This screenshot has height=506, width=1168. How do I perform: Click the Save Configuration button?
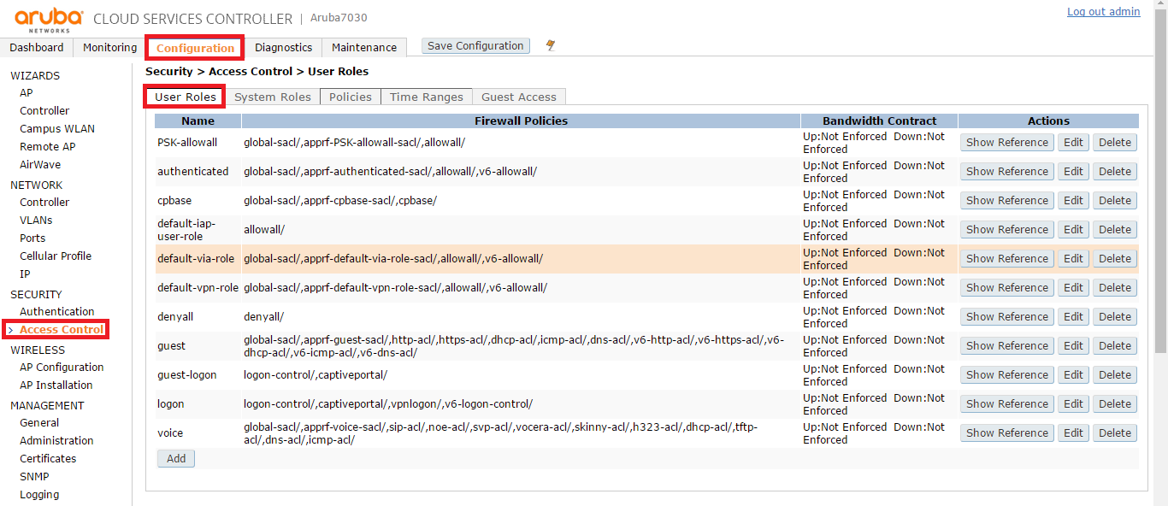(x=475, y=46)
